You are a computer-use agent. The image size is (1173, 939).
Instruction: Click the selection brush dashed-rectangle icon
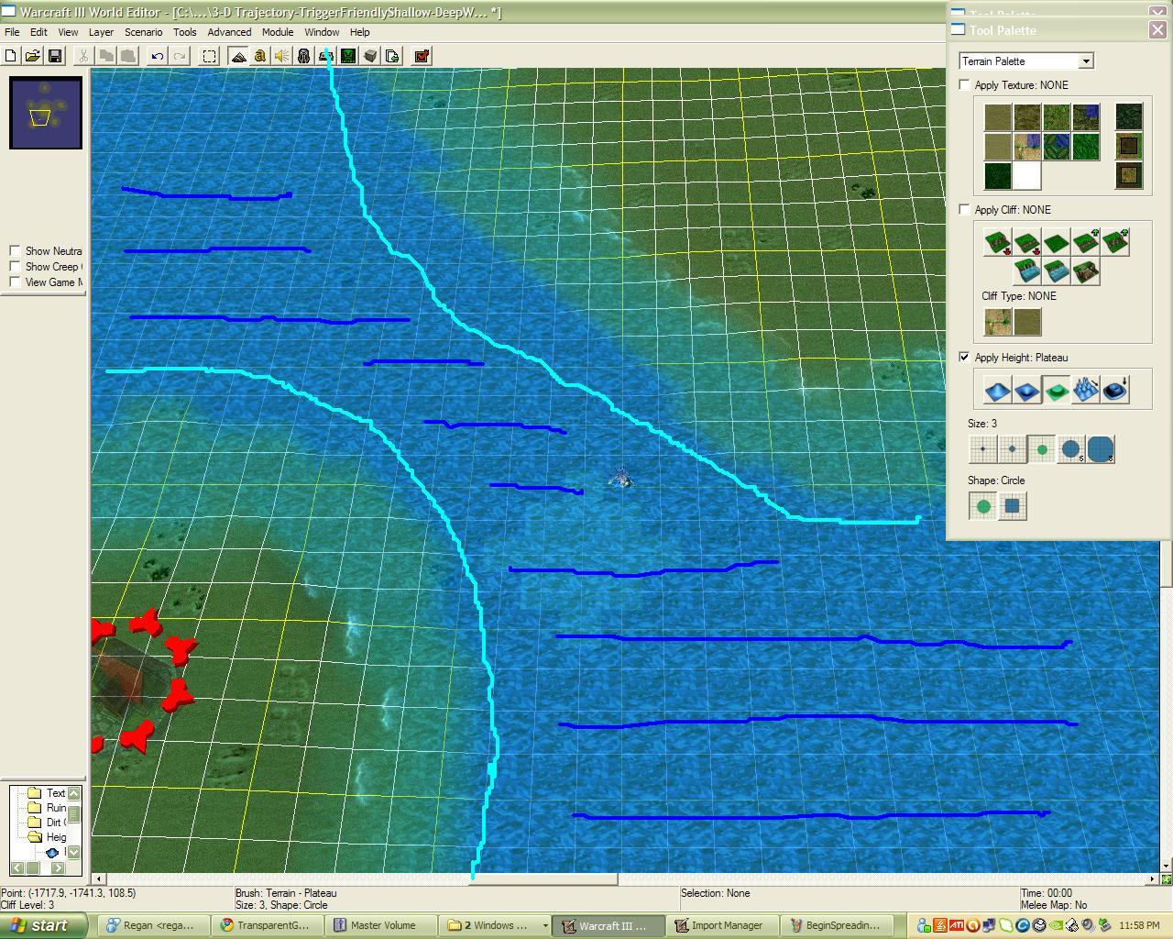coord(210,56)
